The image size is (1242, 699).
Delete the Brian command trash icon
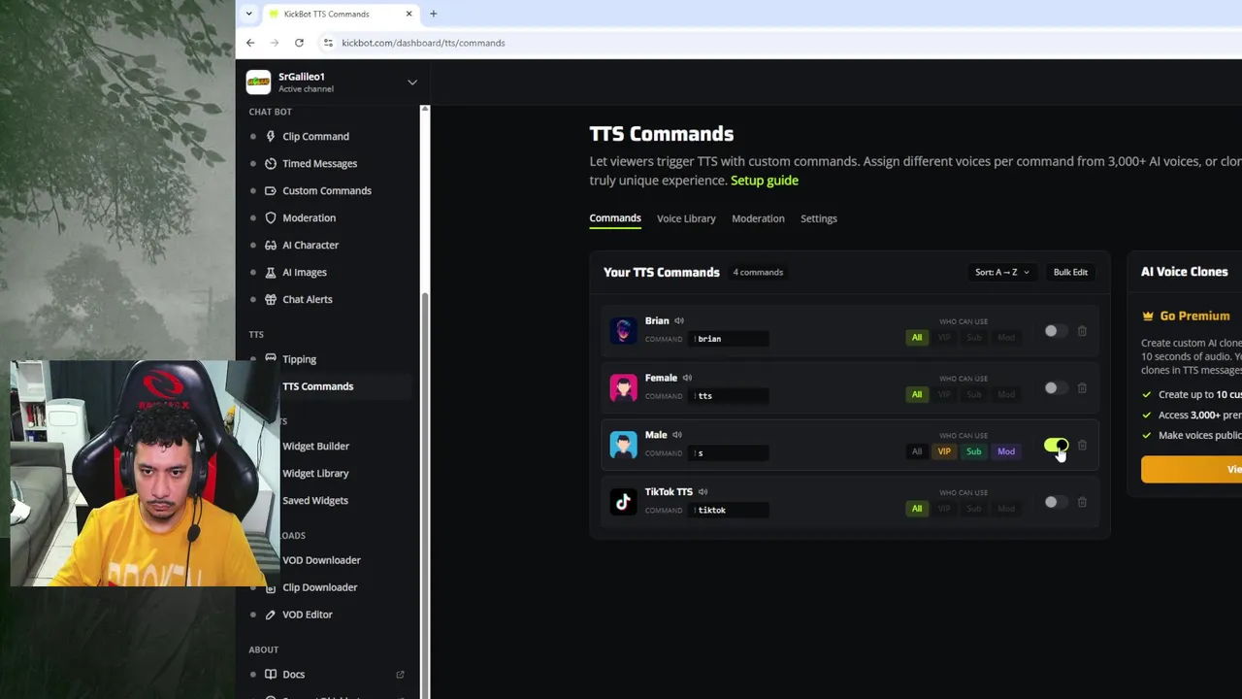1082,331
